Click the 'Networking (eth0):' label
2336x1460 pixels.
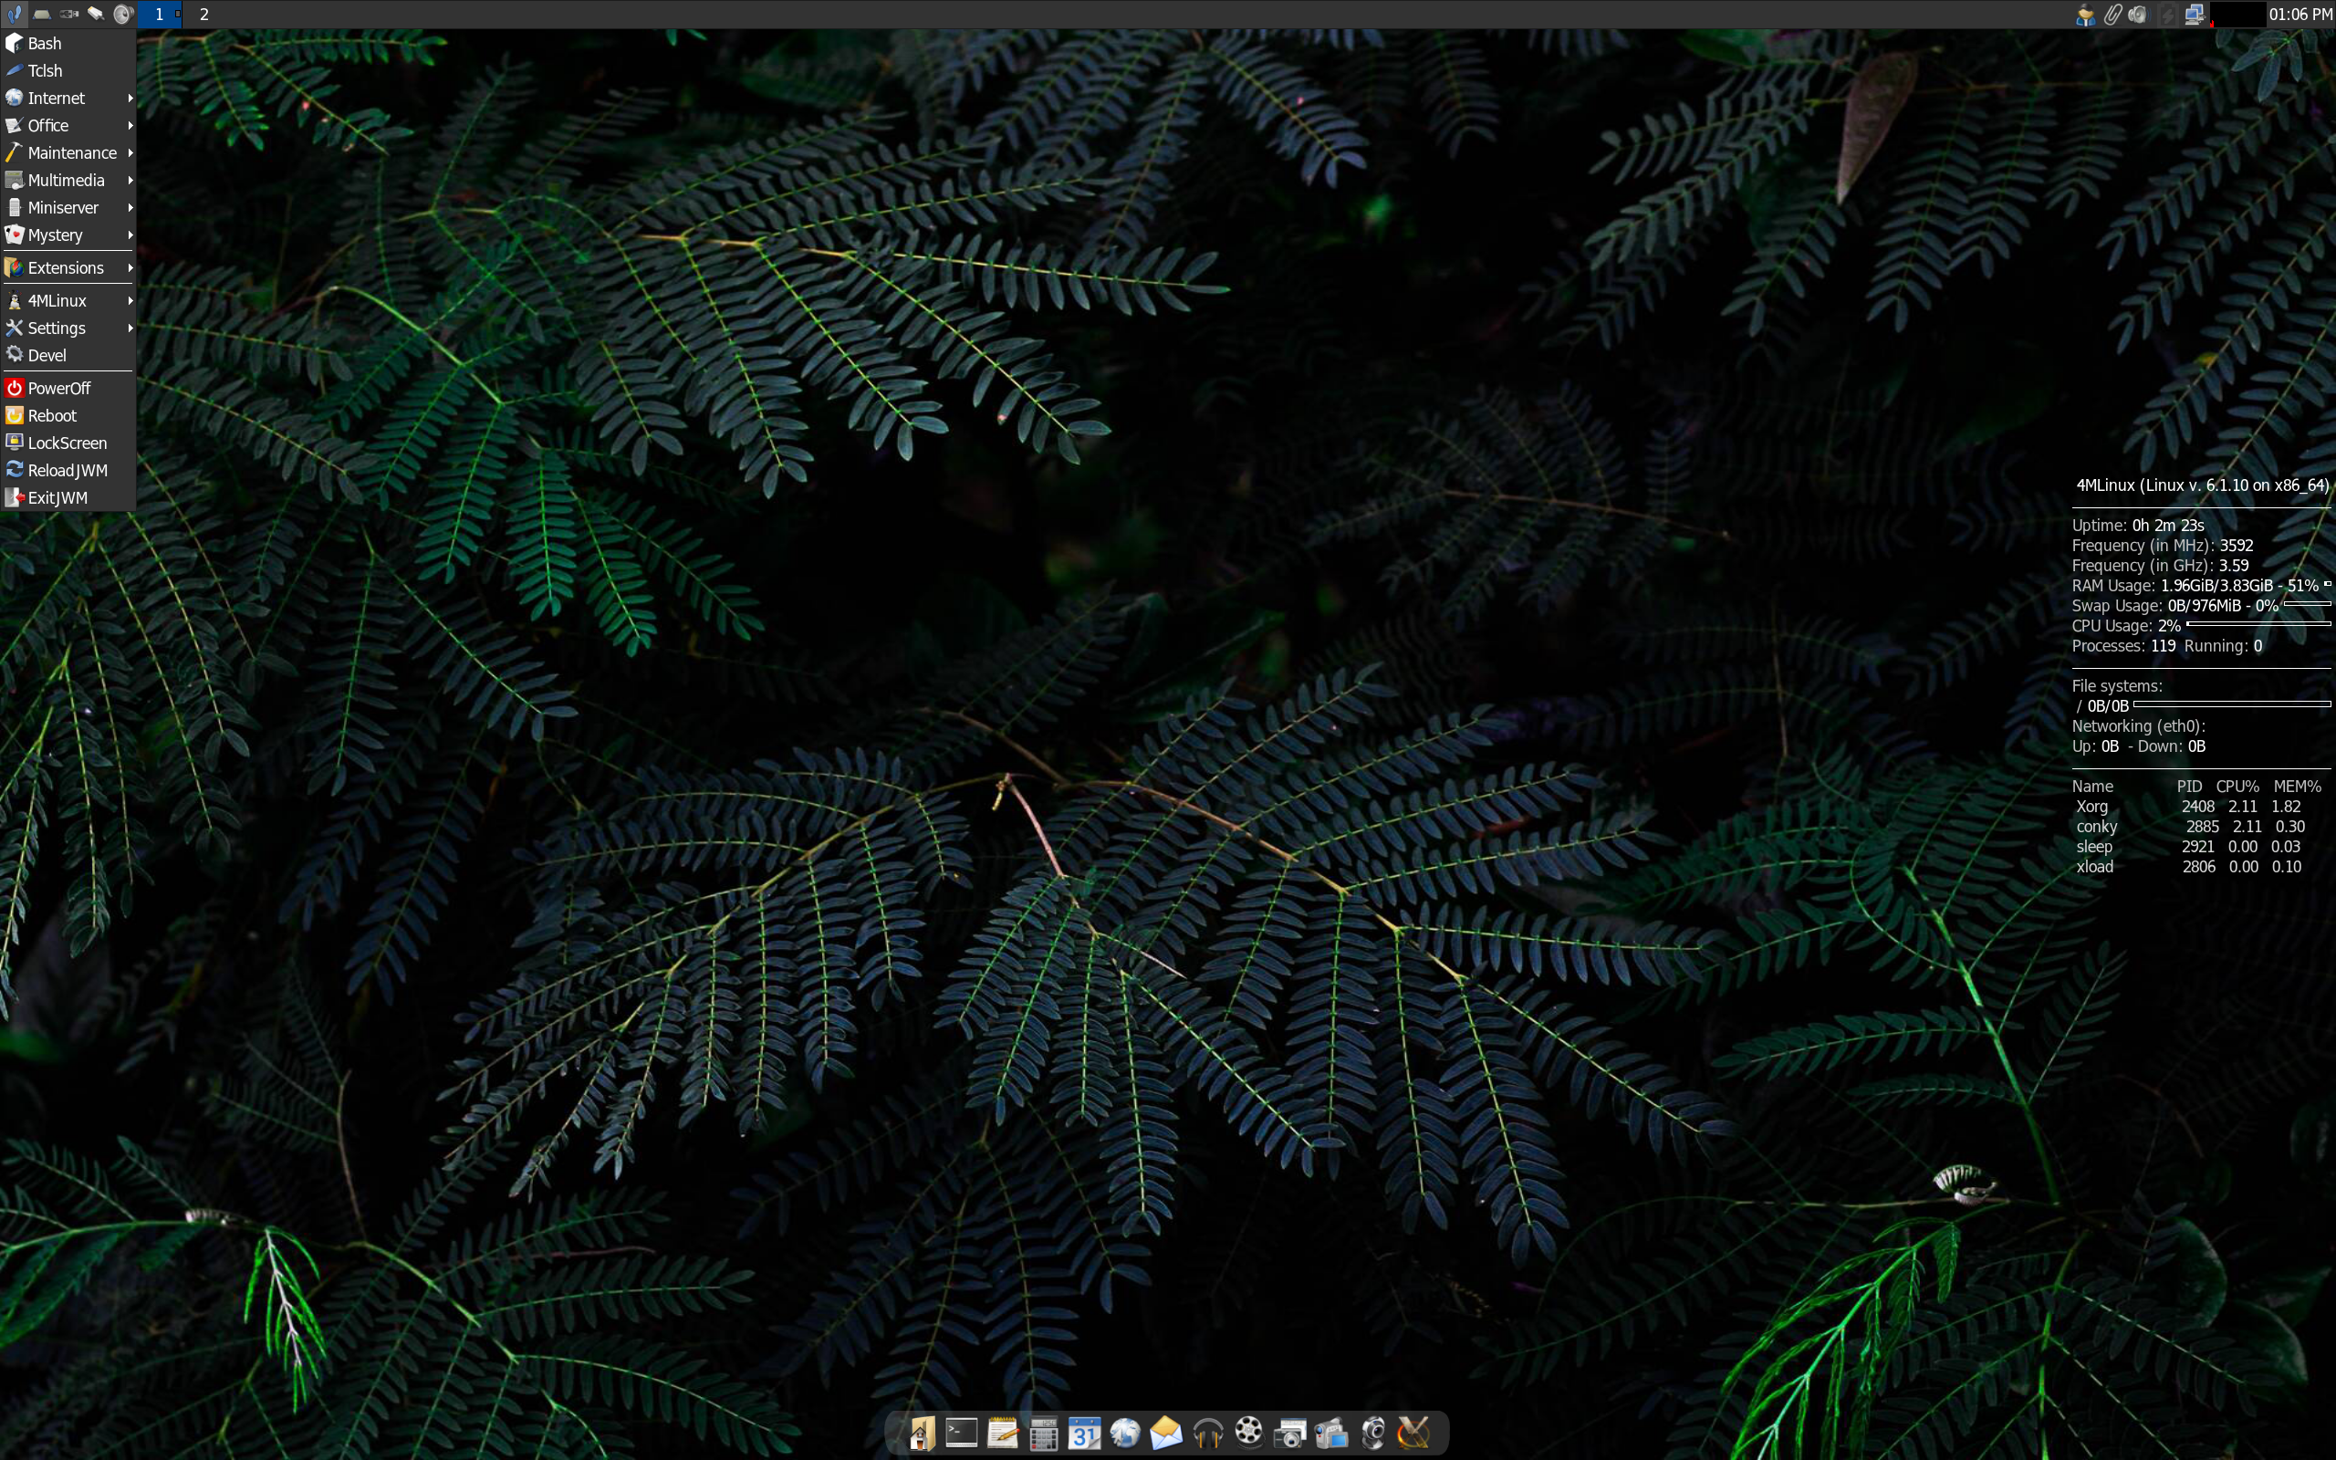point(2138,726)
